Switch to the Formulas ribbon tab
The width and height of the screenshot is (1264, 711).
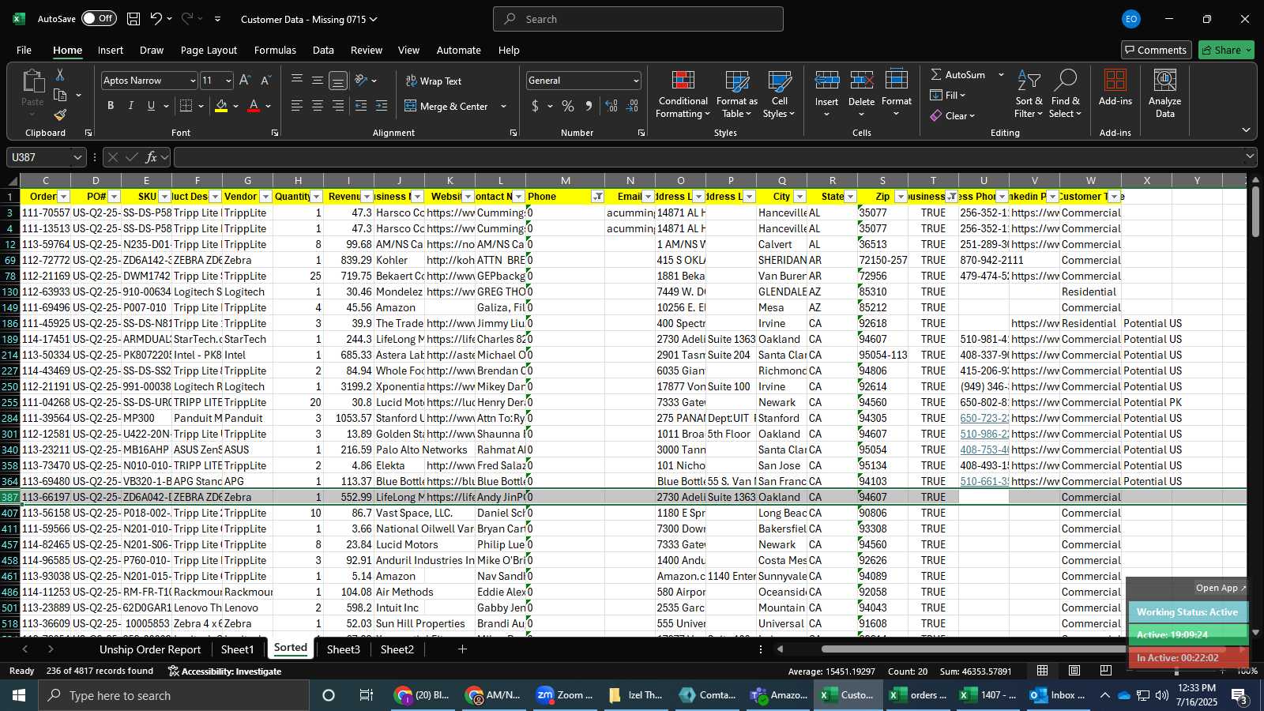click(275, 50)
